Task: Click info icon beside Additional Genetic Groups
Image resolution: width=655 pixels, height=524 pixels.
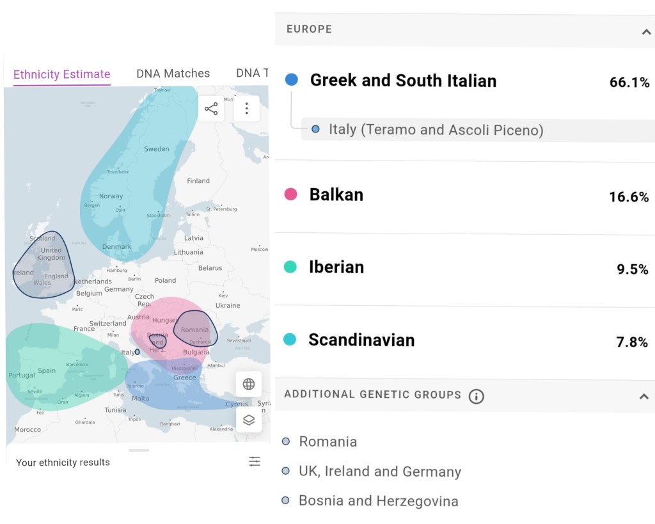Action: tap(476, 397)
